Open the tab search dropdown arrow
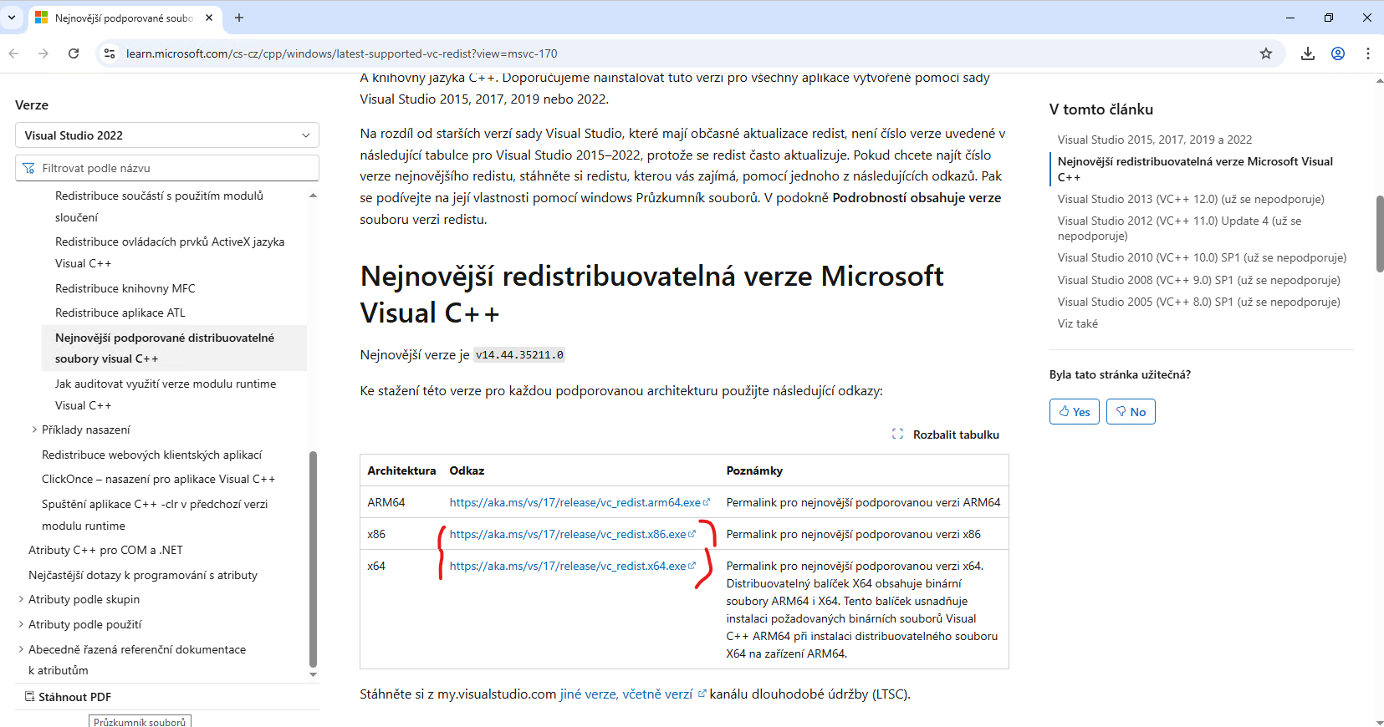Image resolution: width=1384 pixels, height=727 pixels. click(x=12, y=18)
